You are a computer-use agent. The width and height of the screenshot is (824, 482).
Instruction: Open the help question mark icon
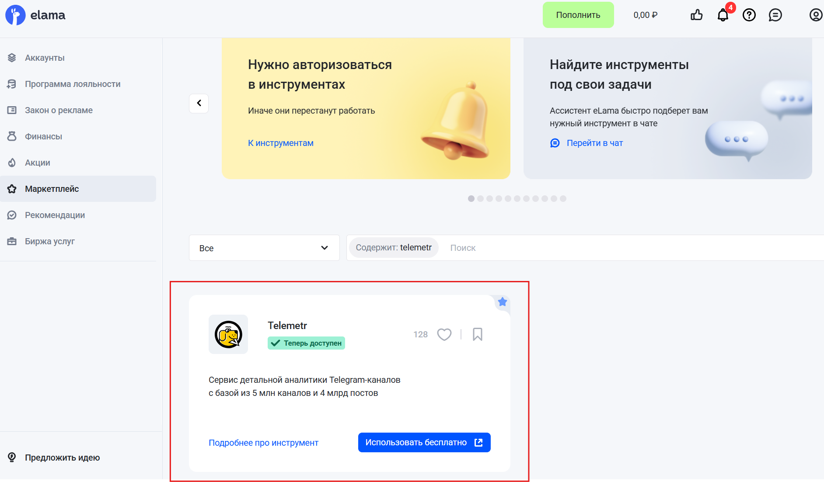749,15
